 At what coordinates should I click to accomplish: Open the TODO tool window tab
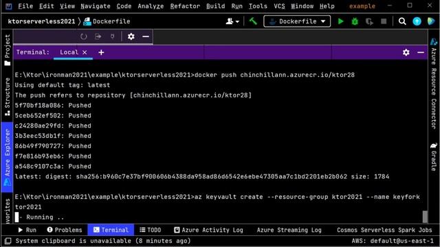pos(151,230)
